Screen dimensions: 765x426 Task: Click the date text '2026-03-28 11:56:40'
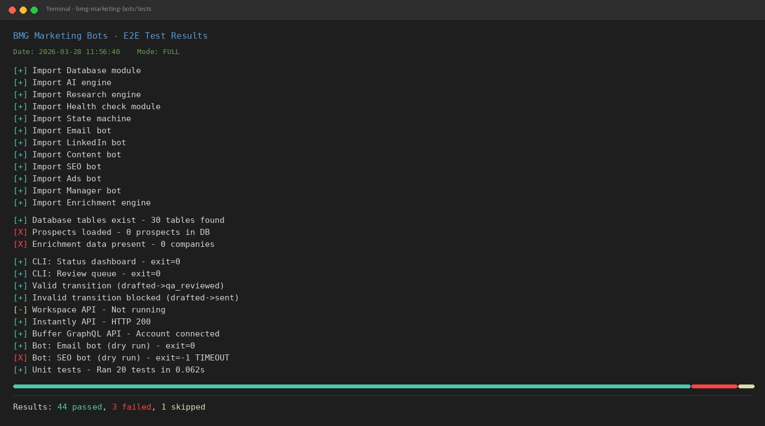[x=79, y=51]
